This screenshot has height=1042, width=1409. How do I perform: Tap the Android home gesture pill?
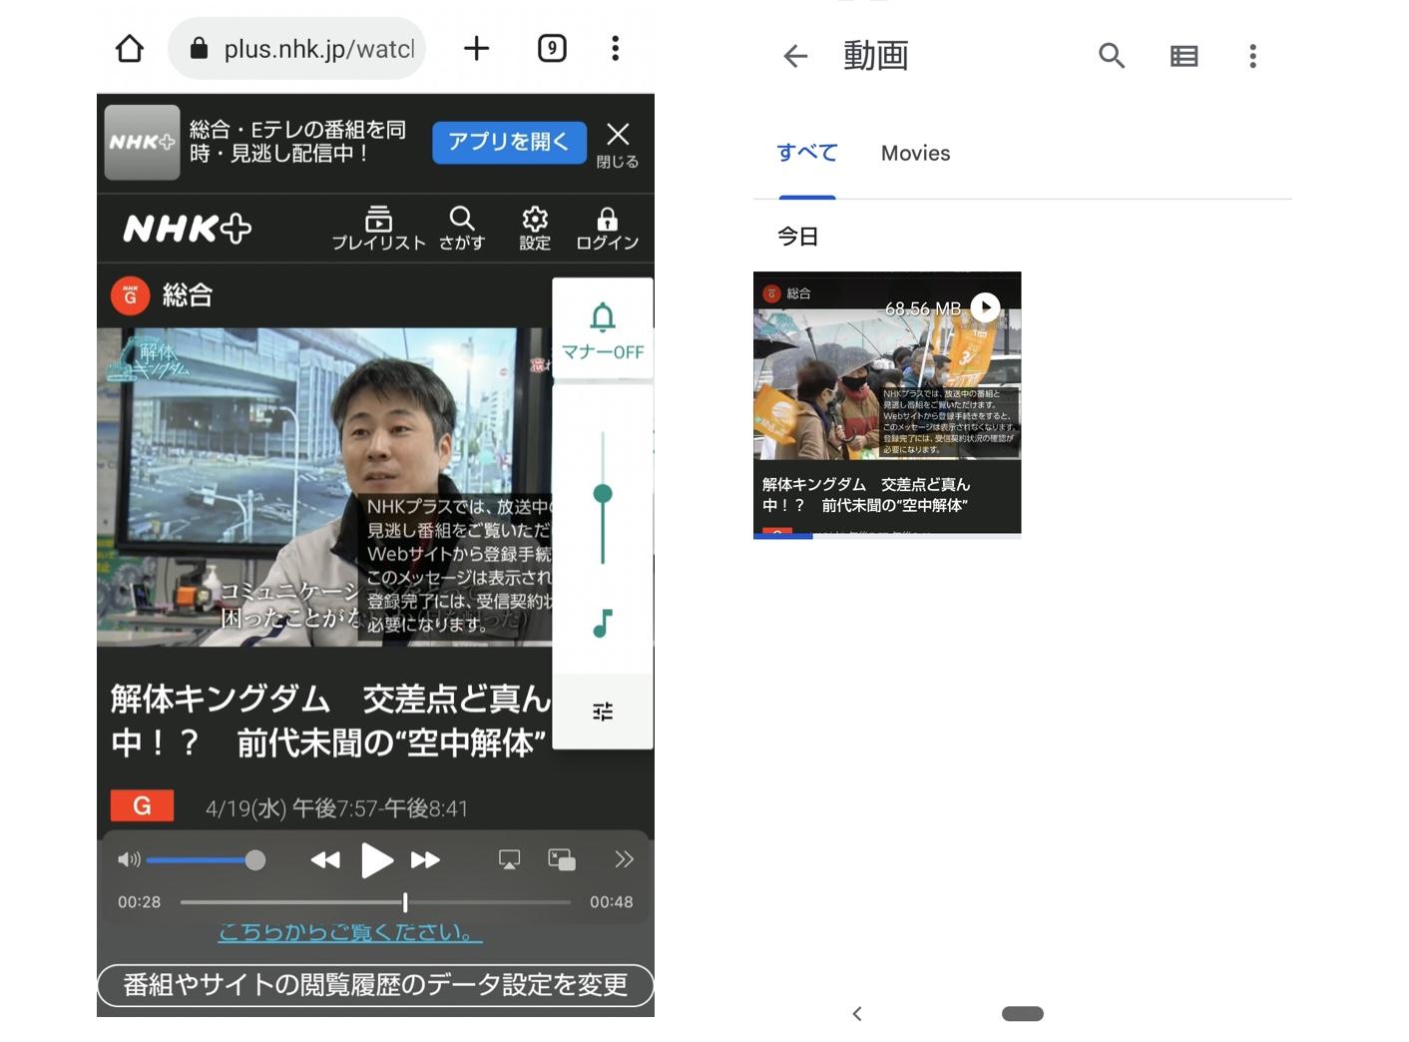[1022, 1013]
